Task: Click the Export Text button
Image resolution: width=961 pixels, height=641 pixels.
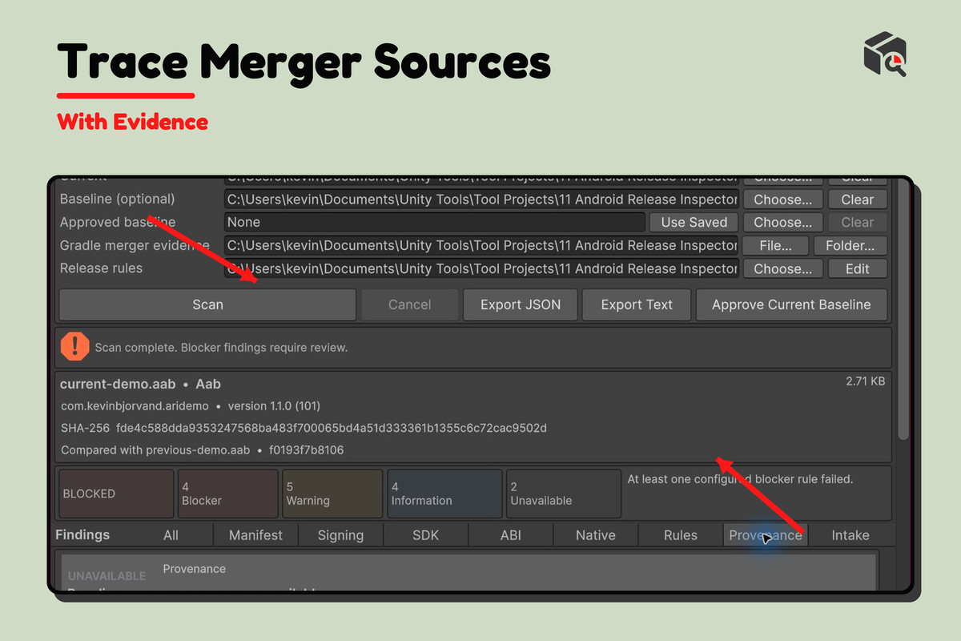Action: 637,304
